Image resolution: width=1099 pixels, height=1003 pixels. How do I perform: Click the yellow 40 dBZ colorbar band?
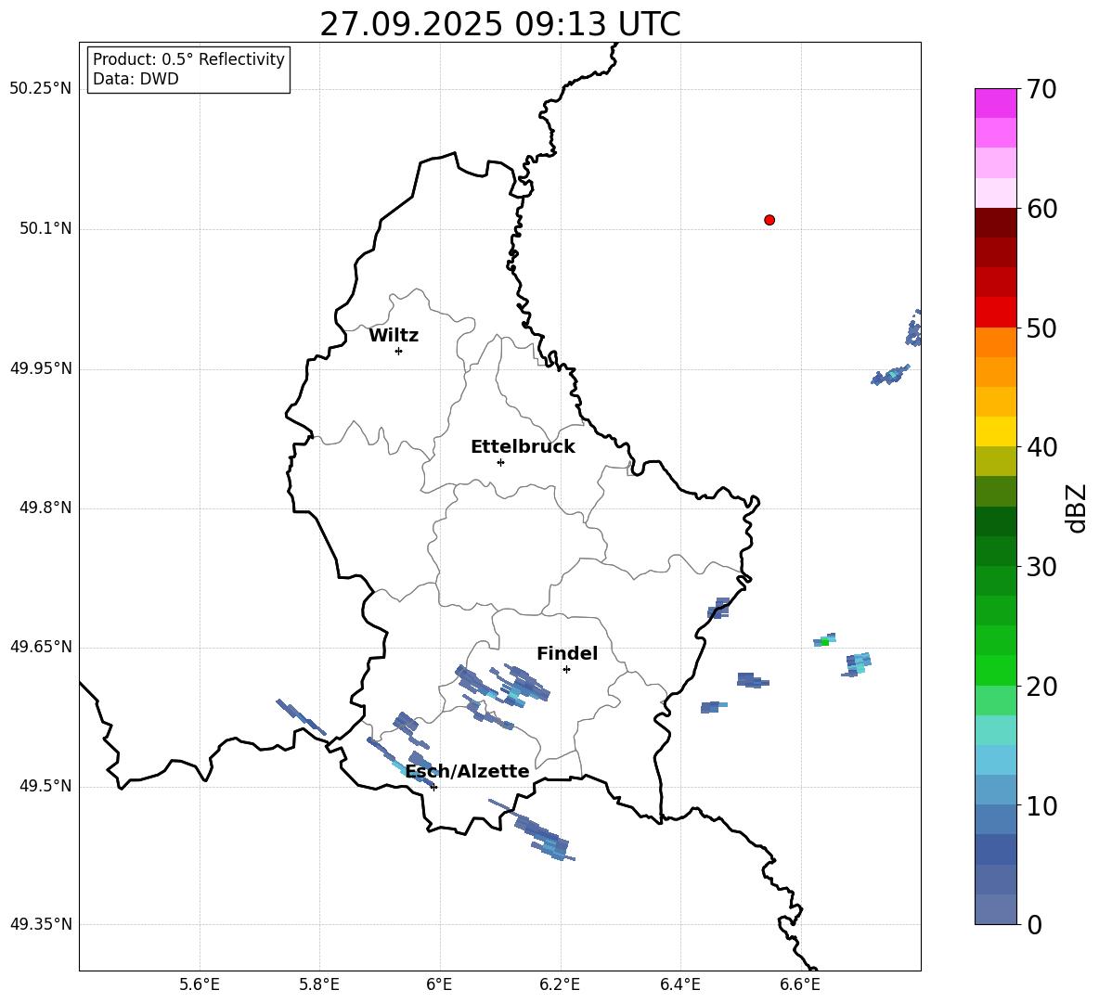click(995, 431)
